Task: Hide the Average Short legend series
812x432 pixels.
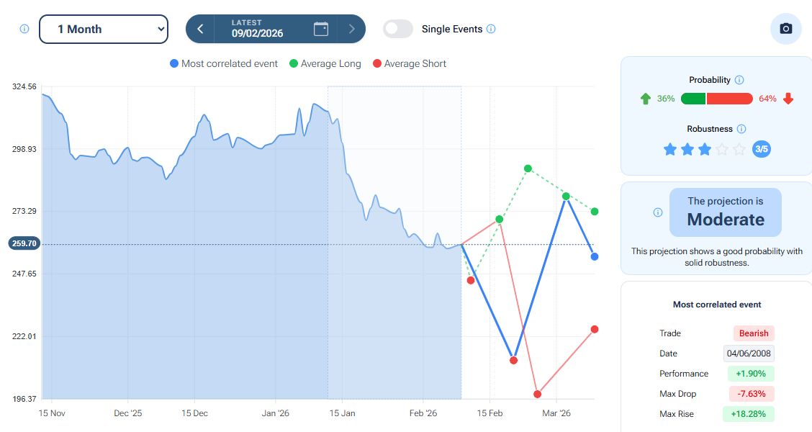Action: coord(409,63)
